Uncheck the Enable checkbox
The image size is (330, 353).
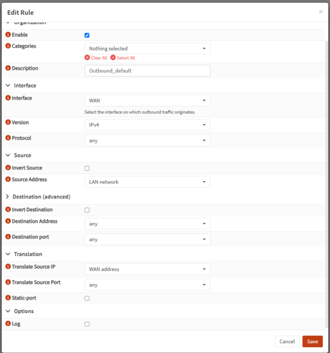87,35
